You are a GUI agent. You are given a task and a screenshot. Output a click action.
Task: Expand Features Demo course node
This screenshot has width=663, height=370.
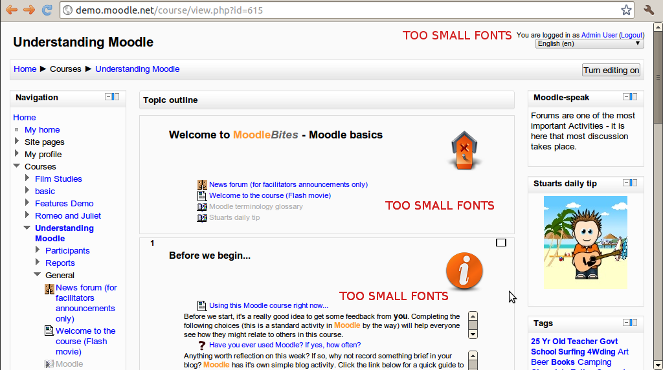[27, 202]
